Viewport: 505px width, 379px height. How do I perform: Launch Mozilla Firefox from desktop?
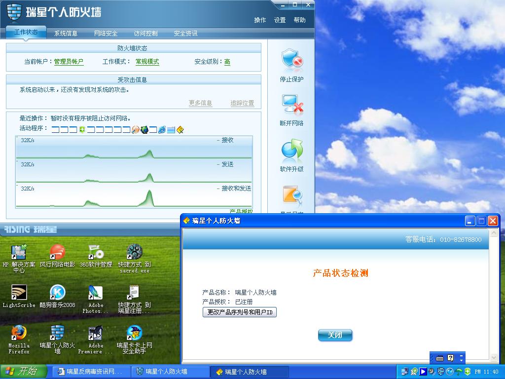pos(19,333)
